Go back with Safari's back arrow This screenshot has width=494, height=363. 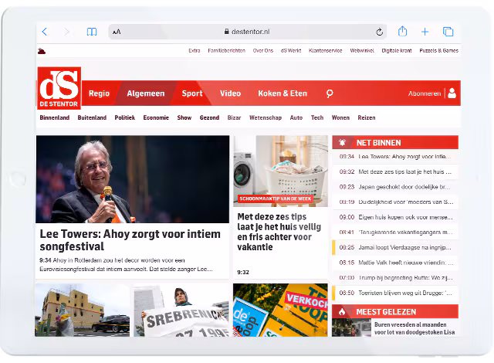[45, 32]
